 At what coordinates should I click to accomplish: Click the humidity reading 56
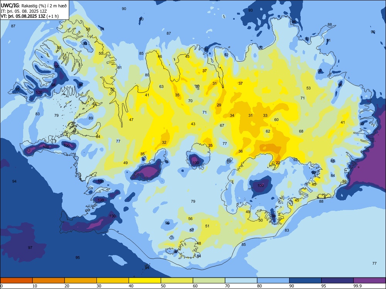[190, 219]
